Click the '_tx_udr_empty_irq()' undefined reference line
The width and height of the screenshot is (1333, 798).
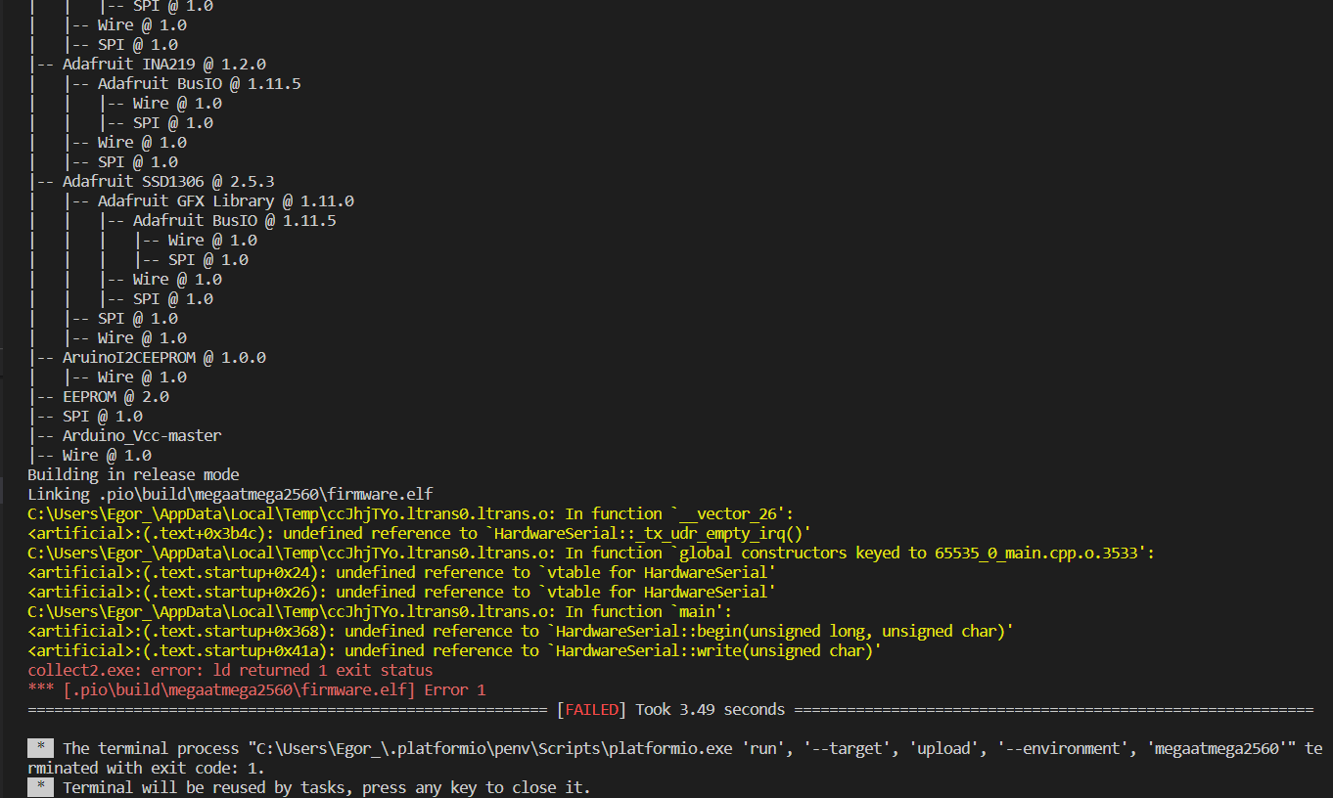pyautogui.click(x=420, y=533)
